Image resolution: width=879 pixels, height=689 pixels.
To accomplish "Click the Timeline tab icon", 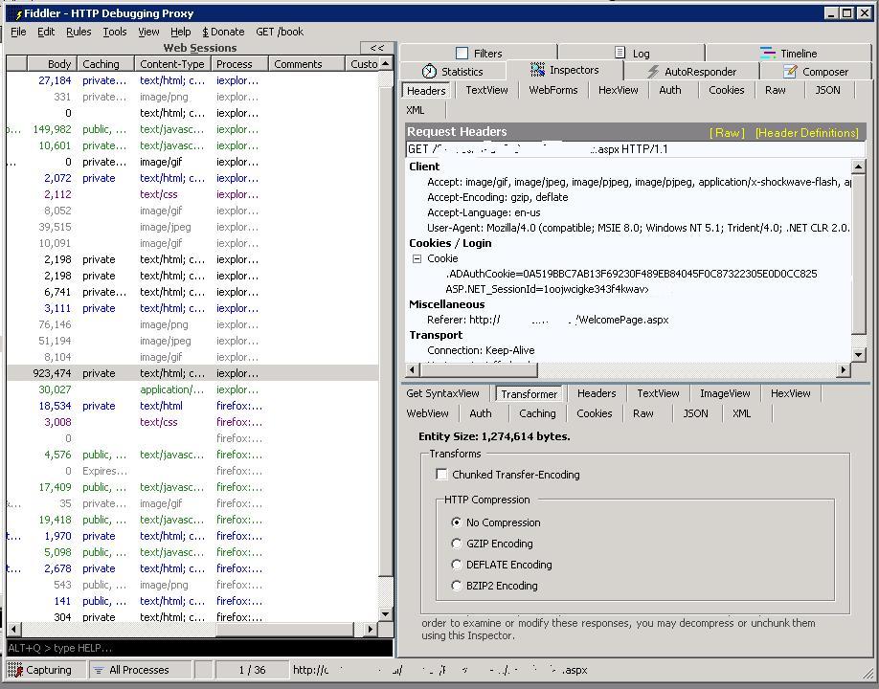I will pyautogui.click(x=768, y=54).
